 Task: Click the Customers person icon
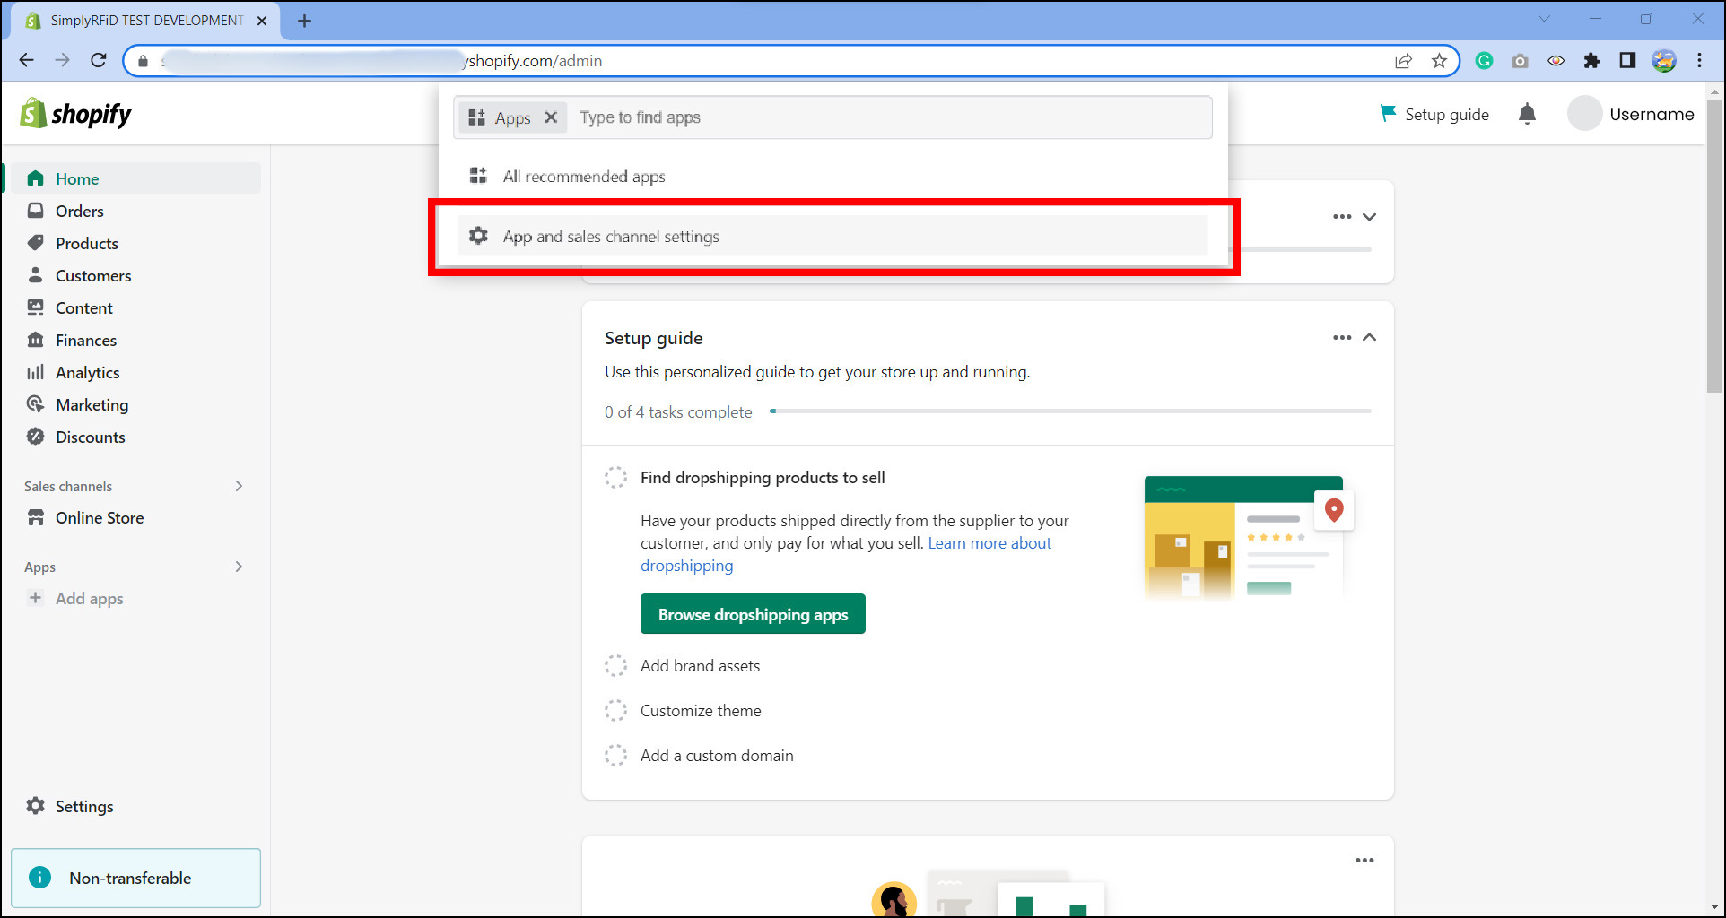point(36,275)
